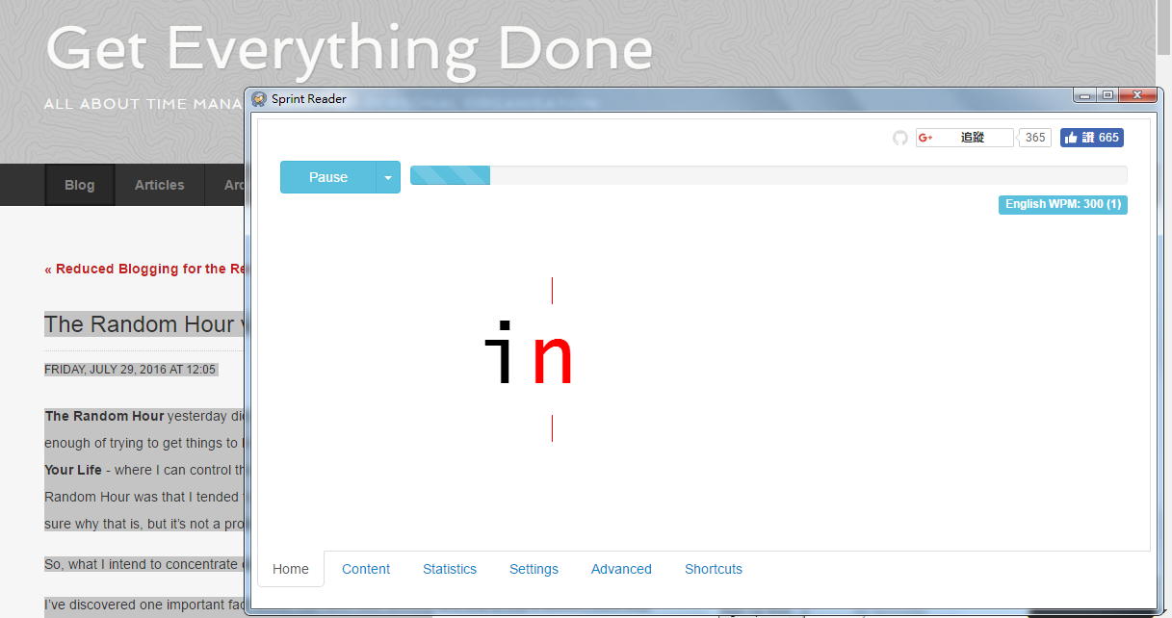Click the Pause button in Sprint Reader
Screen dimensions: 1172x618
pos(327,177)
